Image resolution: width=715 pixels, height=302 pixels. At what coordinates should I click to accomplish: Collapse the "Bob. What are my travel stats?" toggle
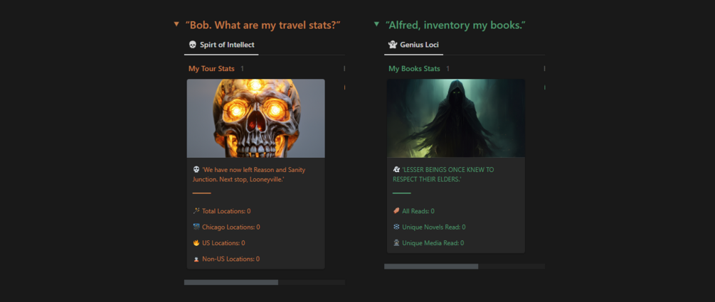pyautogui.click(x=176, y=24)
